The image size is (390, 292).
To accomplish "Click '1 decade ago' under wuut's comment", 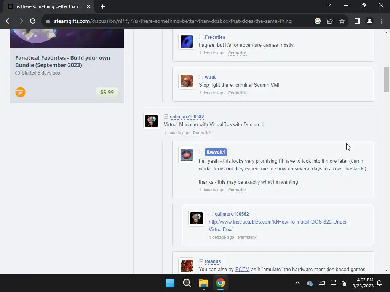I will 211,93.
